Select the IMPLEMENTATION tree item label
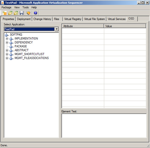The image size is (150, 148). [26, 38]
